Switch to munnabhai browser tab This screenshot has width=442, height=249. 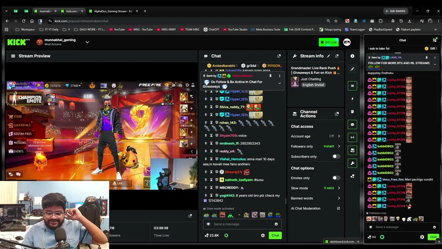click(45, 11)
